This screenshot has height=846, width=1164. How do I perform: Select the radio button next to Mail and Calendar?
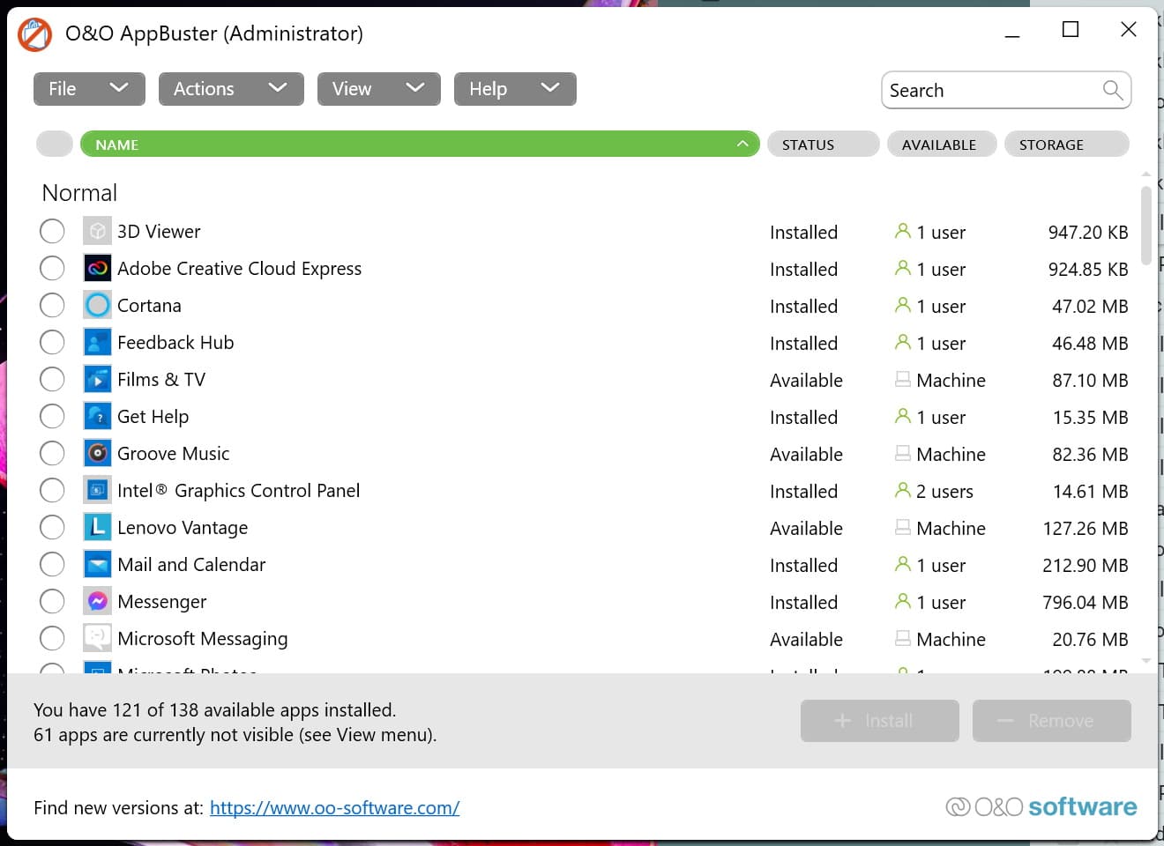tap(52, 564)
